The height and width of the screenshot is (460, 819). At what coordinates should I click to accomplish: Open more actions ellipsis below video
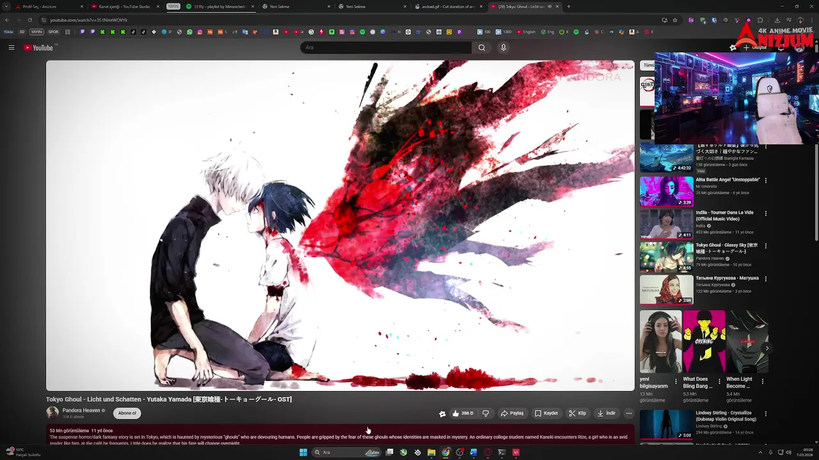(629, 413)
